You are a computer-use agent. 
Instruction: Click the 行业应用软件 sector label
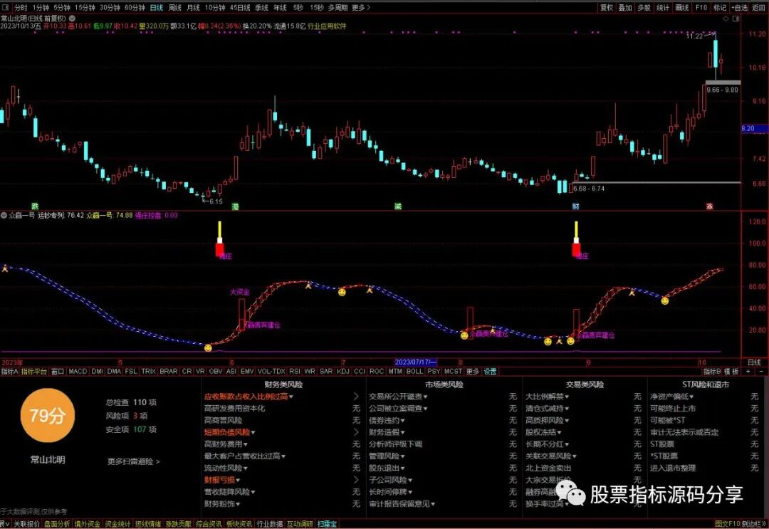pos(327,26)
